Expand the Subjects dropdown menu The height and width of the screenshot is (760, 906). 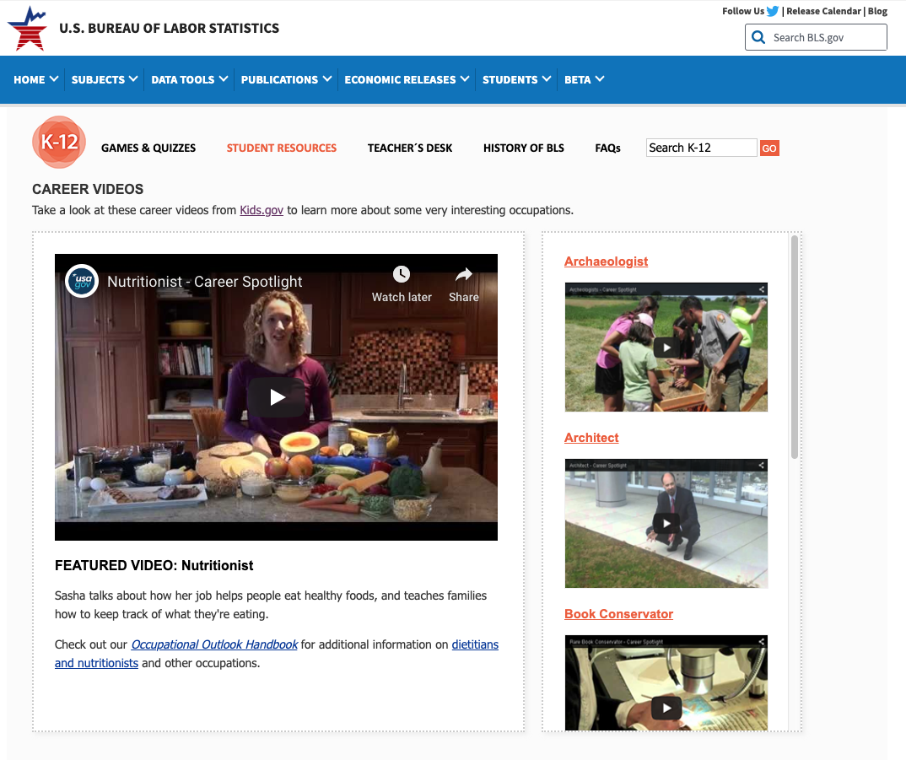coord(105,79)
